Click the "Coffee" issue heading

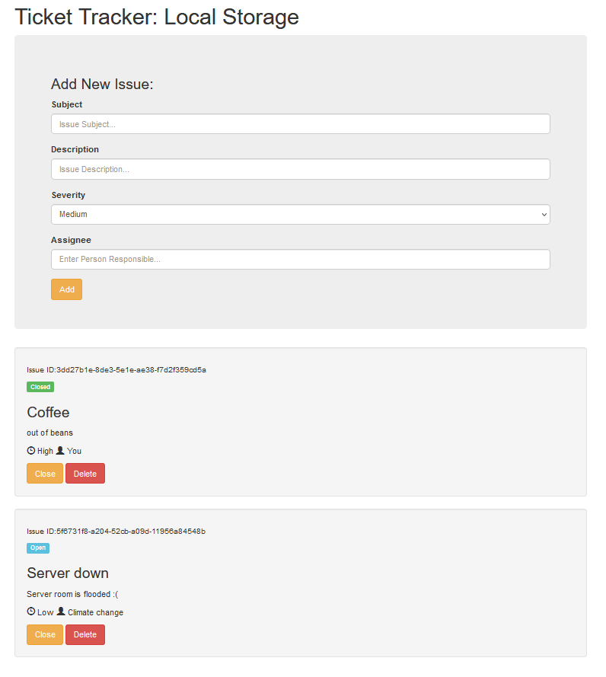(48, 413)
